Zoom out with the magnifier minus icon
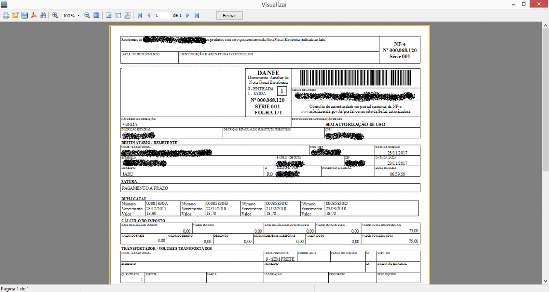 [x=87, y=15]
